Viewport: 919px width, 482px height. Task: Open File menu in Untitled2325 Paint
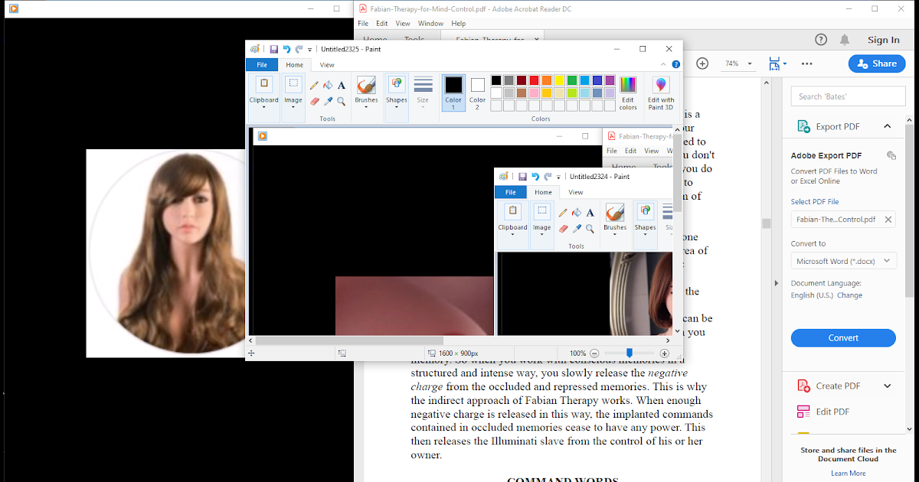pyautogui.click(x=261, y=65)
